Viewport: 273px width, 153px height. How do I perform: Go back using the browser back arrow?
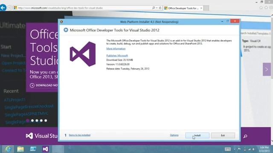pos(3,8)
